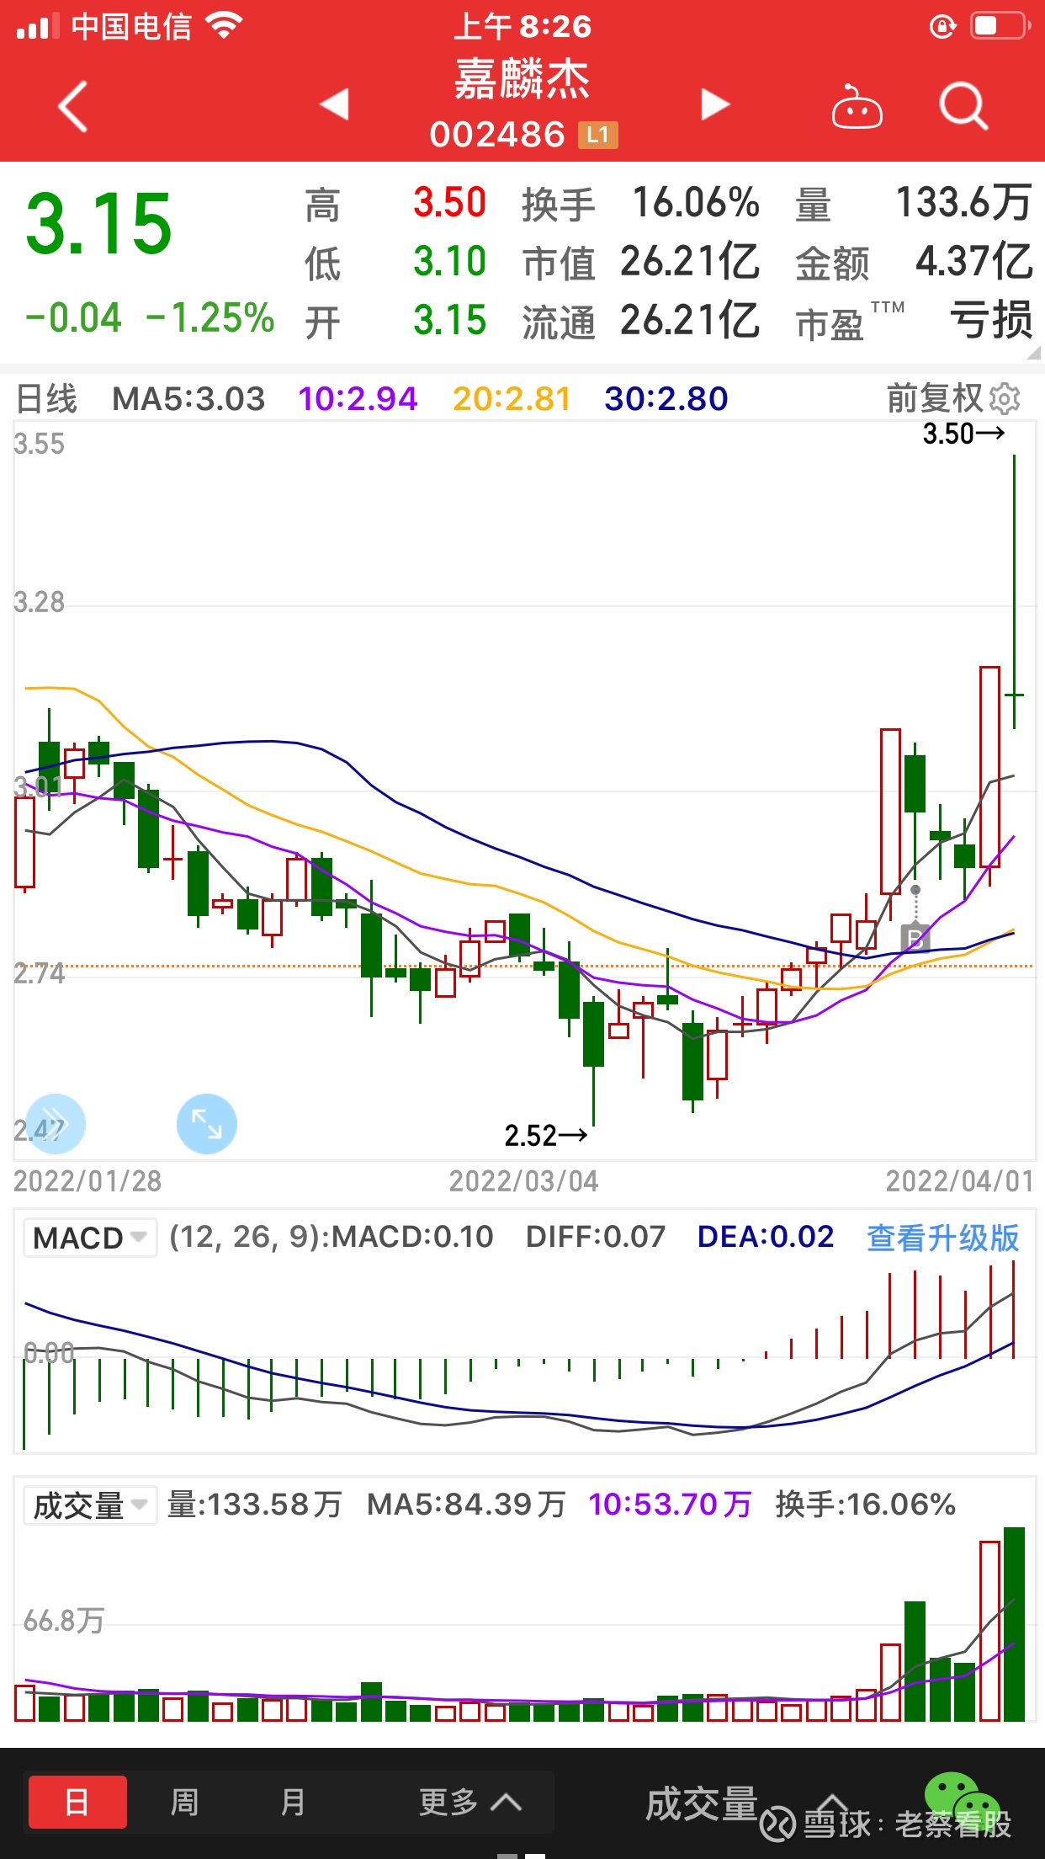Image resolution: width=1045 pixels, height=1859 pixels.
Task: Tap the double-chevron scroll chart button
Action: point(56,1123)
